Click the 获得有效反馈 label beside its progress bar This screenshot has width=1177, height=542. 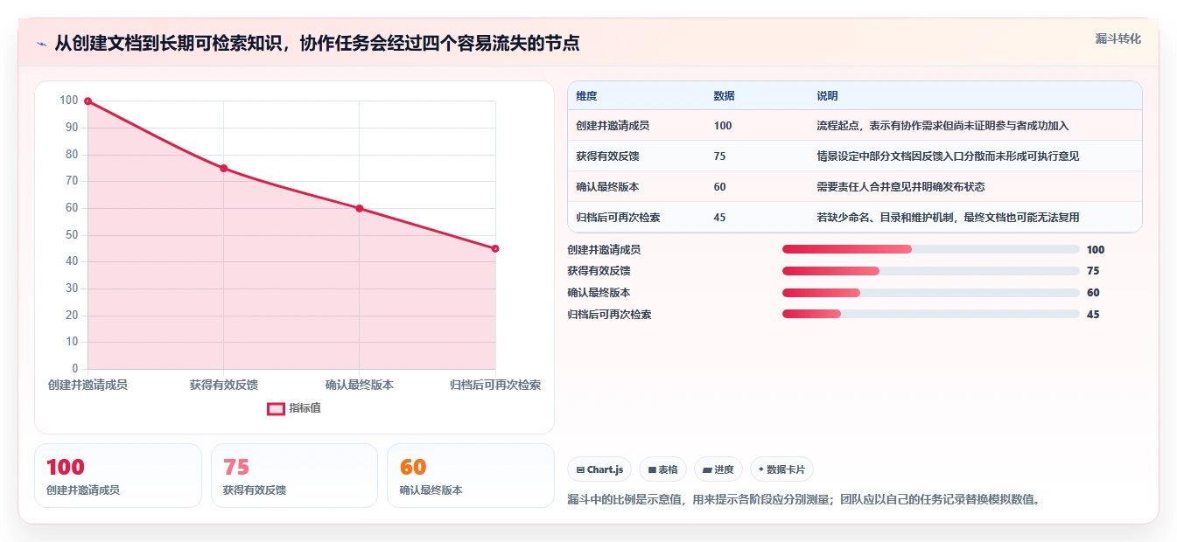599,271
